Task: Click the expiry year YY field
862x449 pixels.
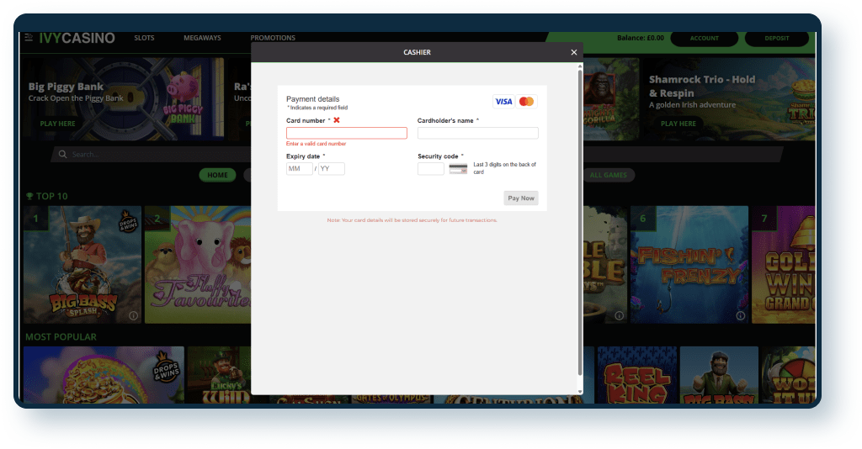Action: pyautogui.click(x=332, y=169)
